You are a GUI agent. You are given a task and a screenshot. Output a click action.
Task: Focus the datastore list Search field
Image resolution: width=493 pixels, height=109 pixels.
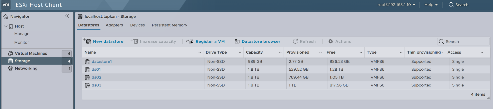pos(463,41)
